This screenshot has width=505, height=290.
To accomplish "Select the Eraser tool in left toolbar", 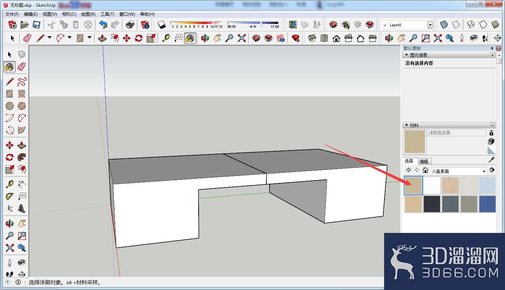I will [x=22, y=67].
